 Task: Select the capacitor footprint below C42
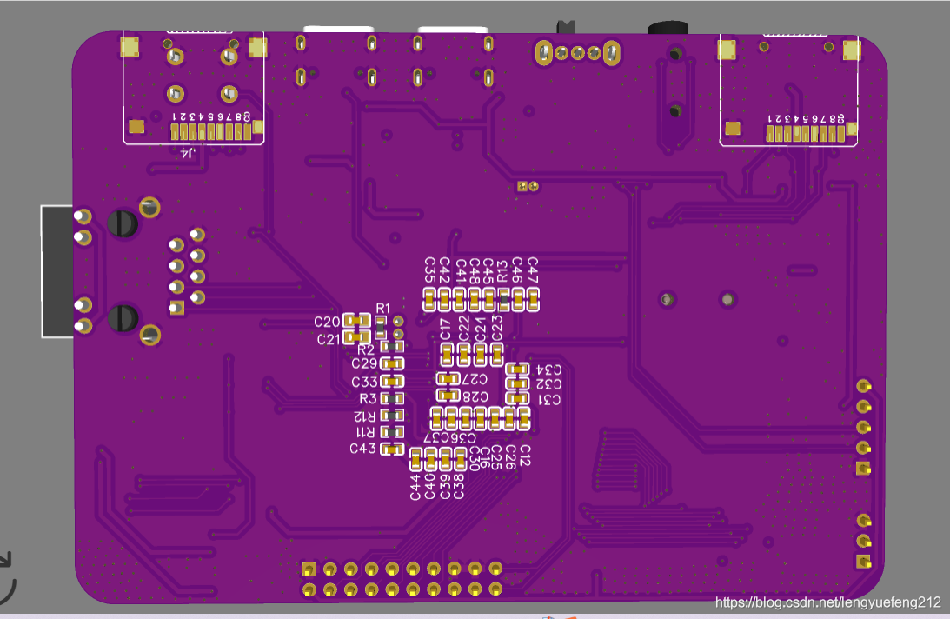pyautogui.click(x=445, y=299)
